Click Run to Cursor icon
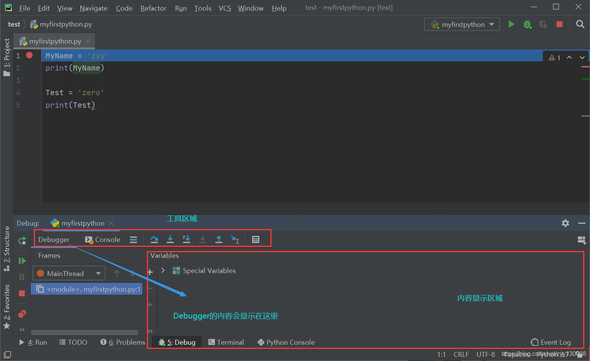590x361 pixels. [x=235, y=239]
